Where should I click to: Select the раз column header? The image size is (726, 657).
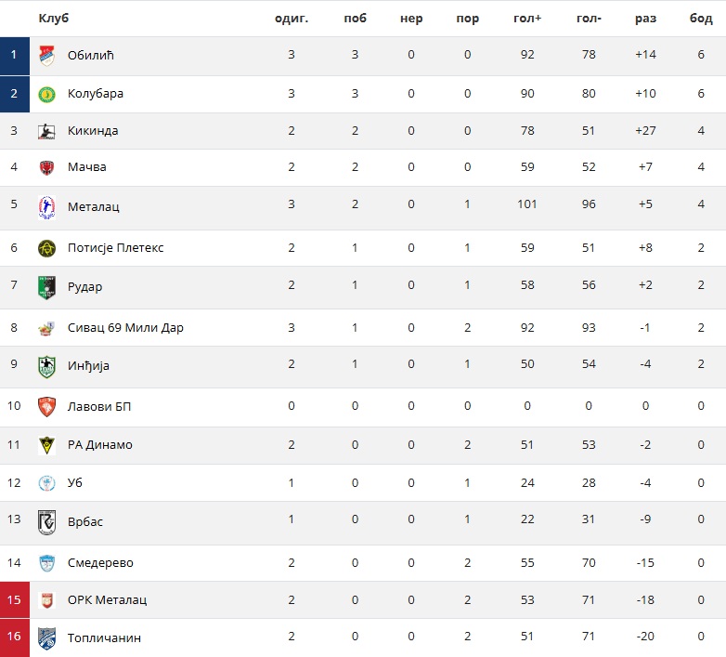645,19
